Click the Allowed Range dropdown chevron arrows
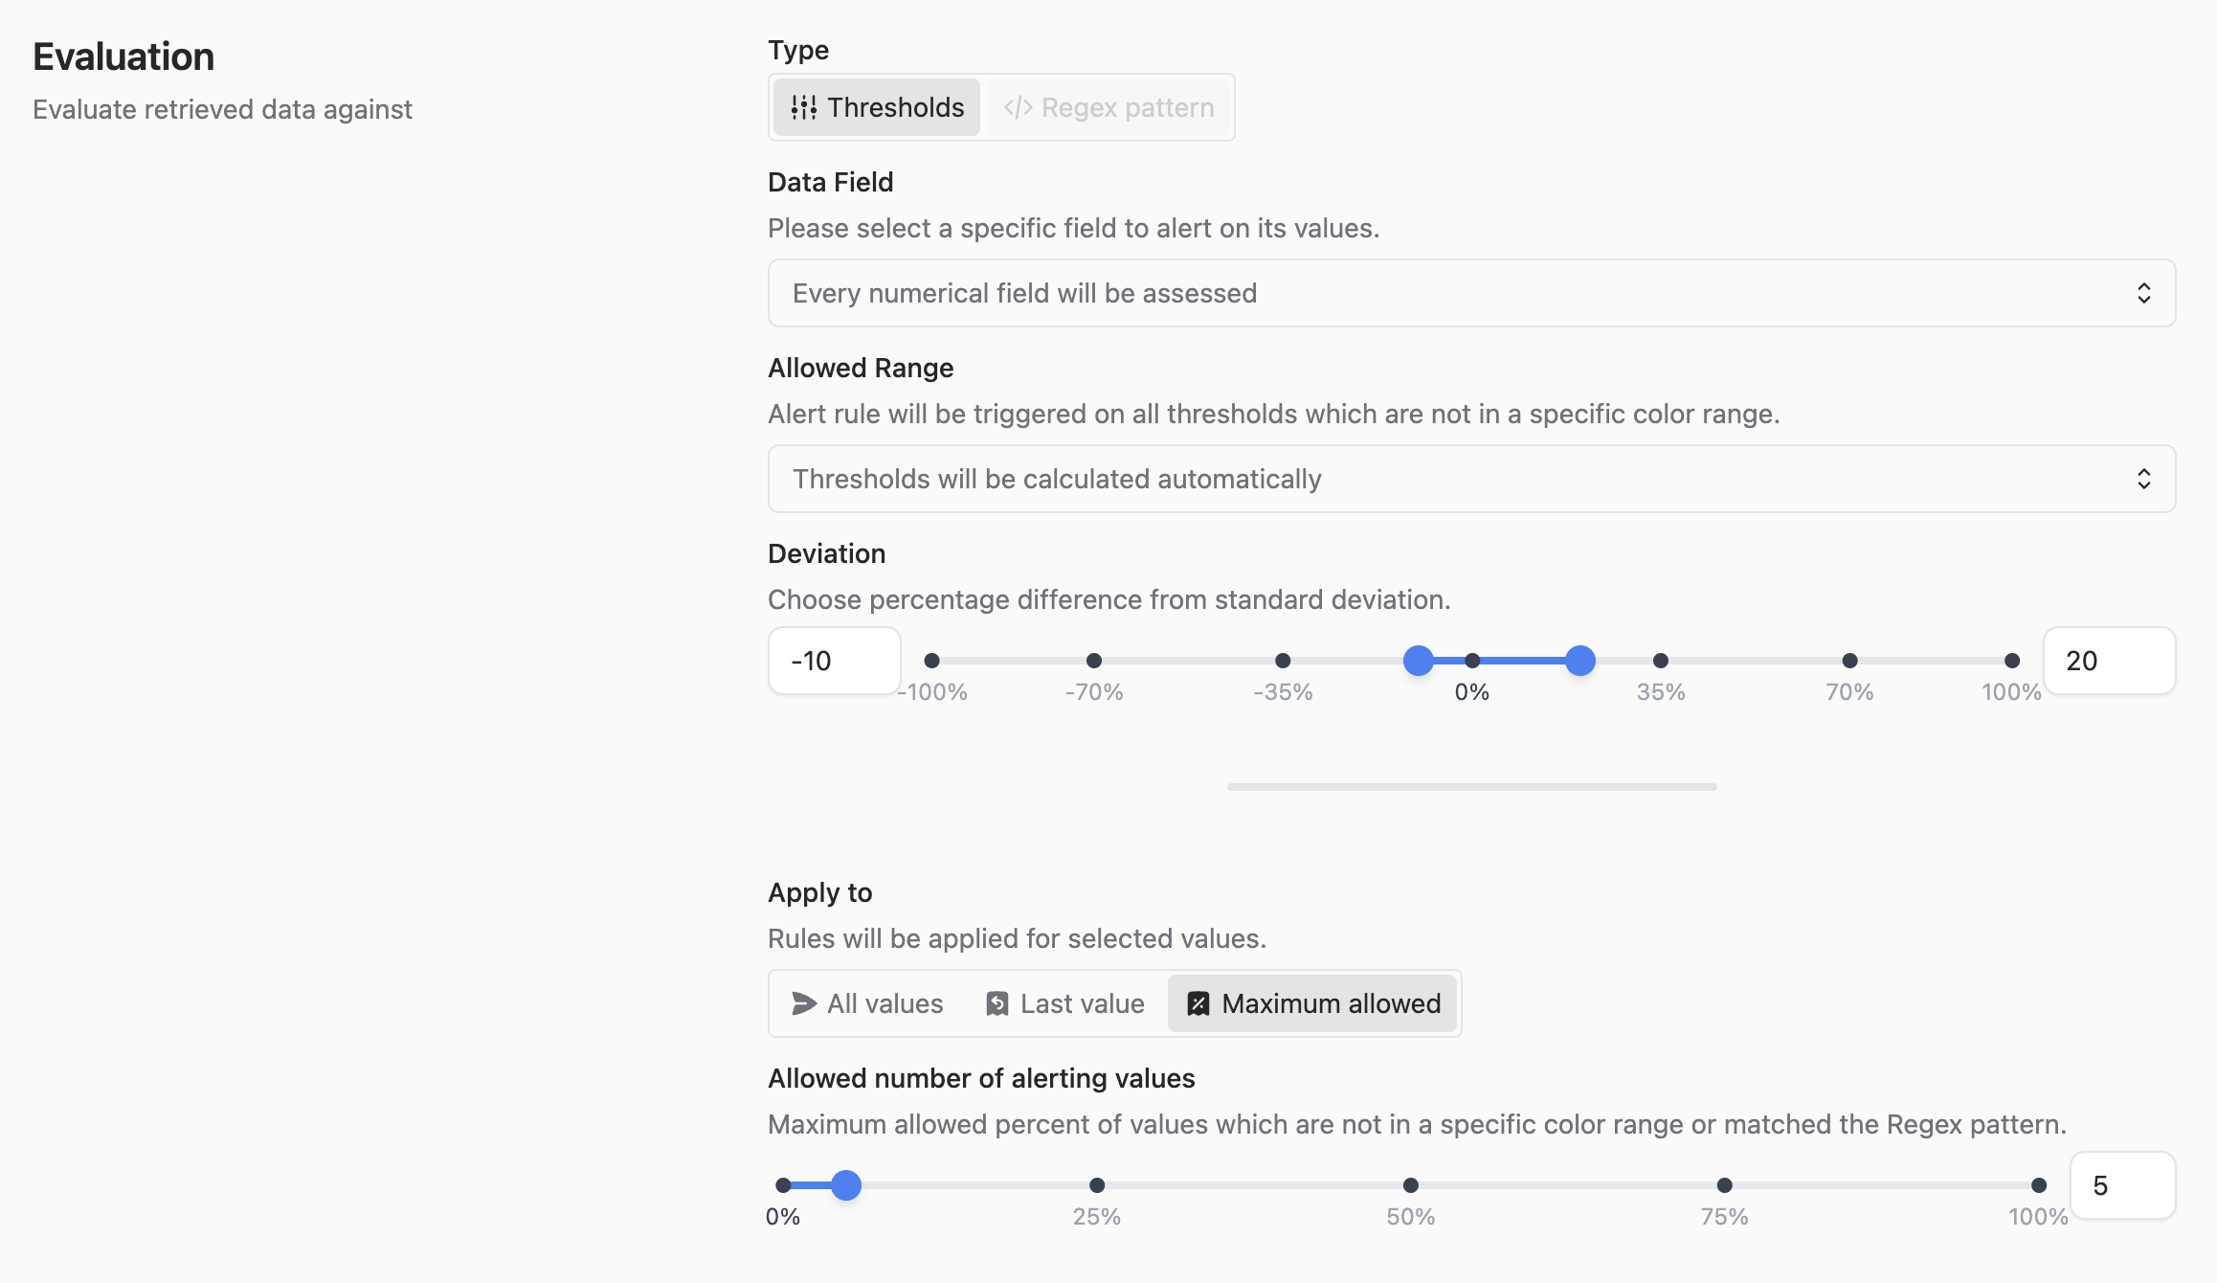This screenshot has height=1283, width=2217. coord(2143,479)
